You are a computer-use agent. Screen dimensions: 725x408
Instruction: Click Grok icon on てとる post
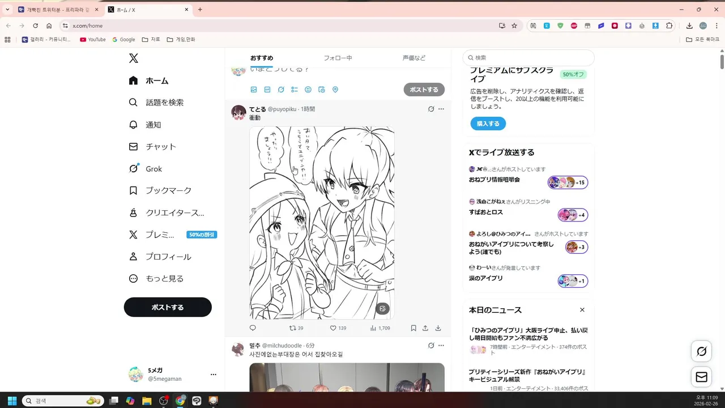coord(431,109)
